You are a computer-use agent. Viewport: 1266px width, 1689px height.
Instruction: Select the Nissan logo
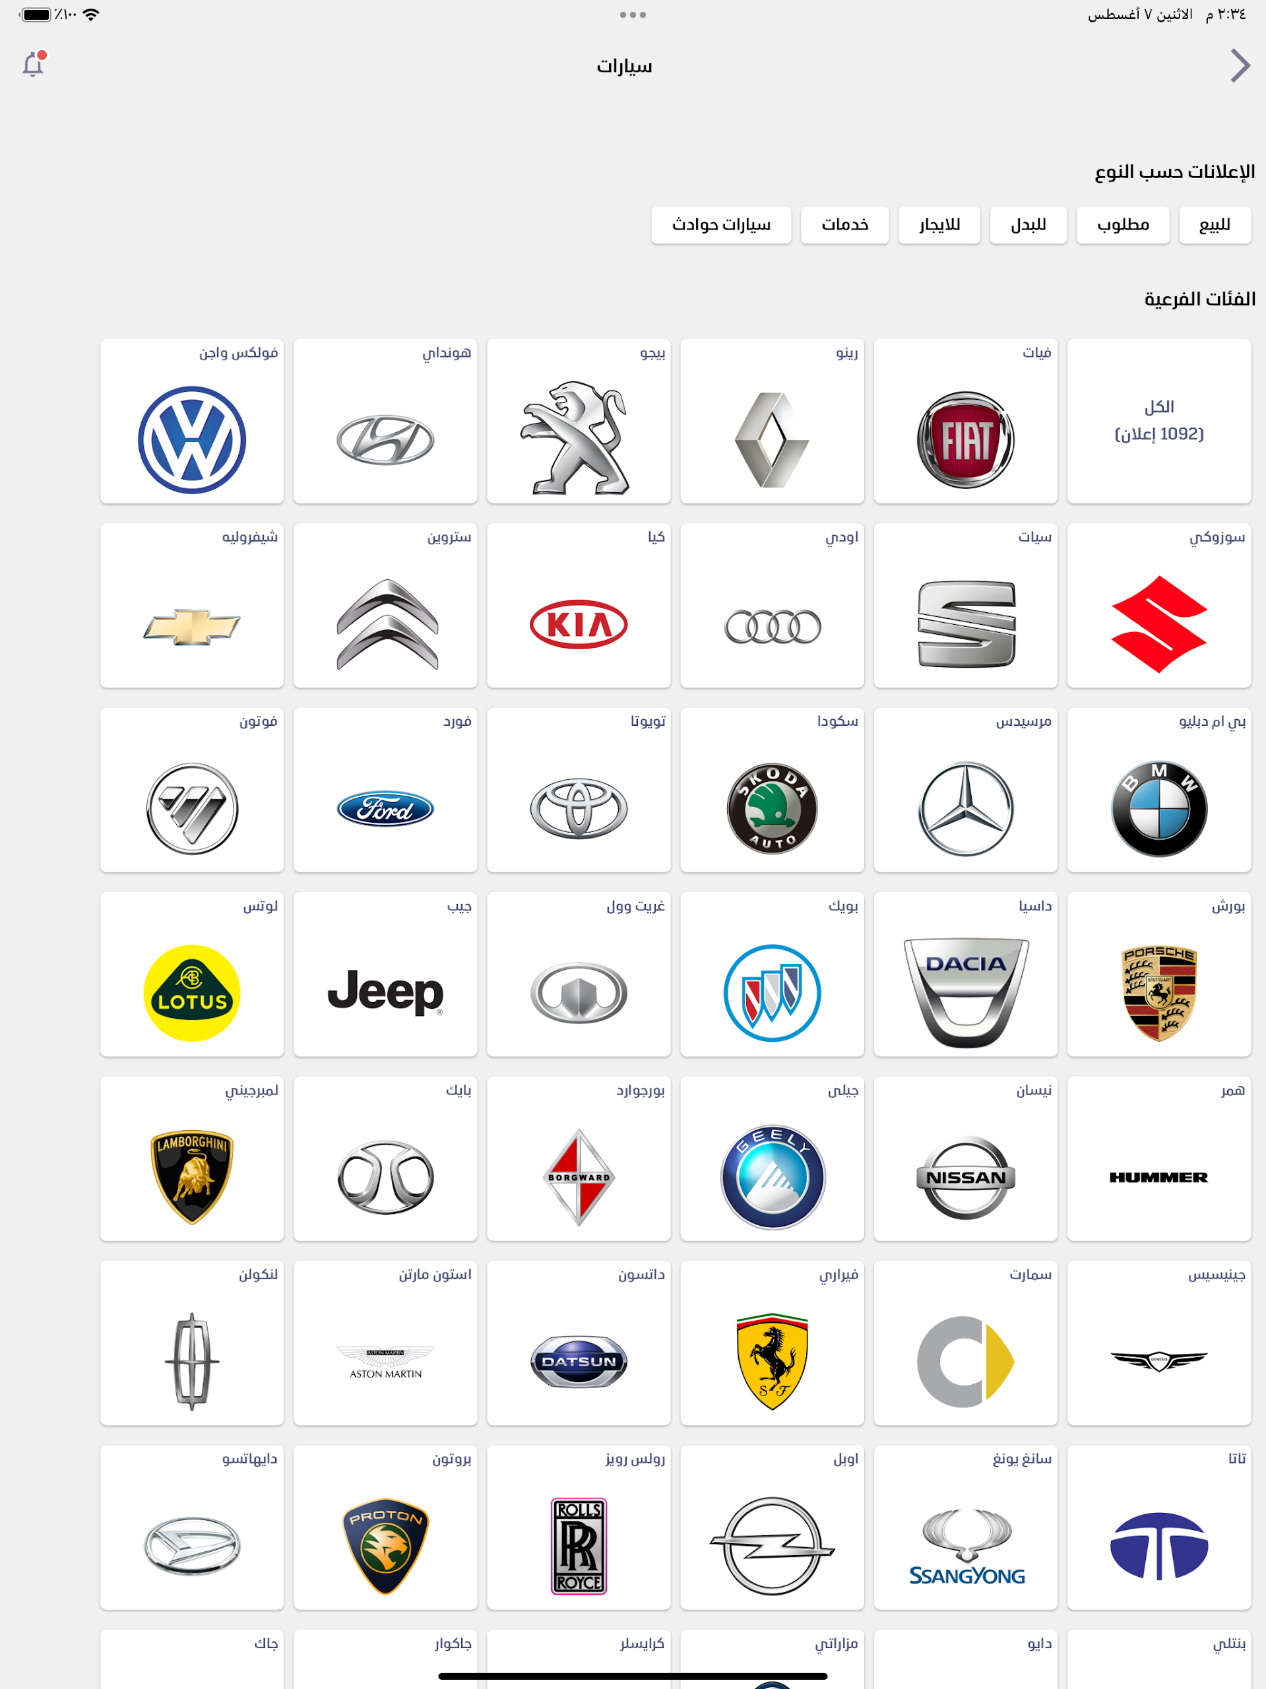click(x=966, y=1178)
